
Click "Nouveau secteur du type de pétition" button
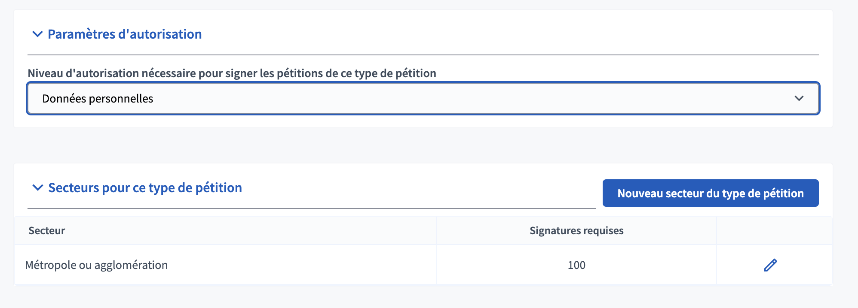click(710, 193)
